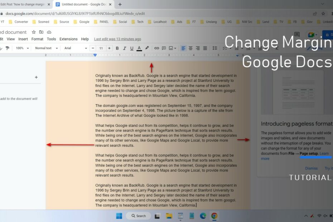The width and height of the screenshot is (333, 222).
Task: Click 'Last edit was 13 minutes ago' link
Action: coord(117,39)
